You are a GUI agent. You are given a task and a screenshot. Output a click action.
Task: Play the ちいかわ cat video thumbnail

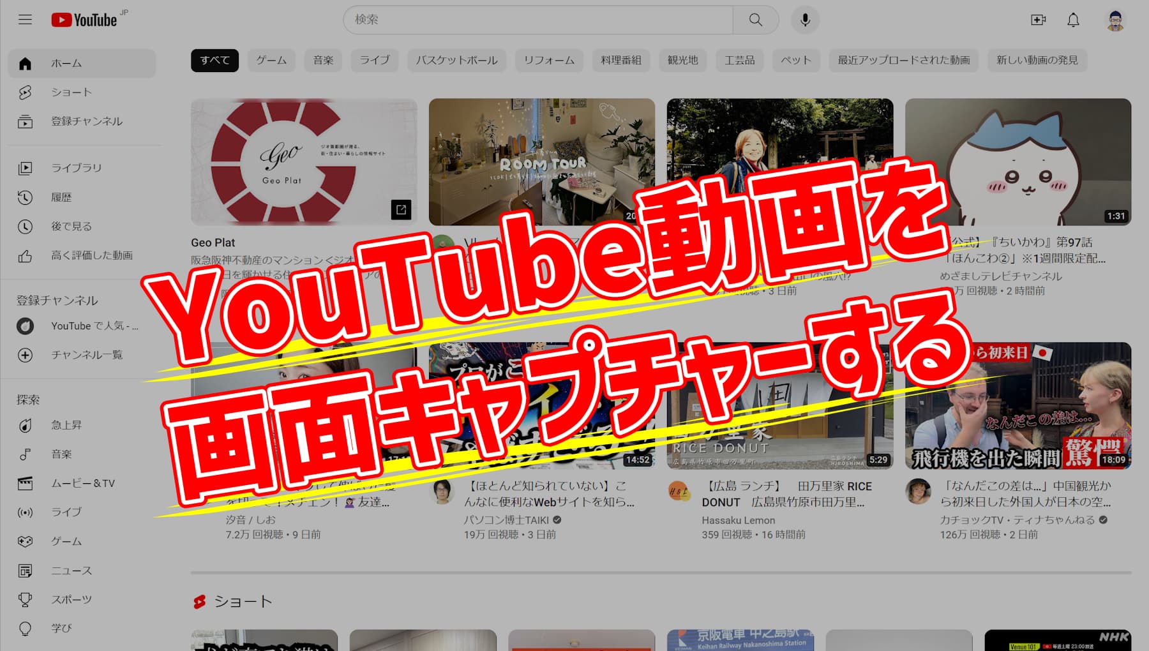pyautogui.click(x=1018, y=161)
